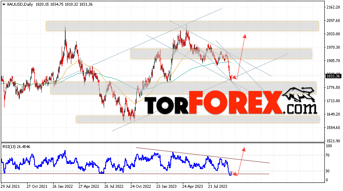
Task: Select price level 2033.00 on the axis
Action: (x=333, y=34)
